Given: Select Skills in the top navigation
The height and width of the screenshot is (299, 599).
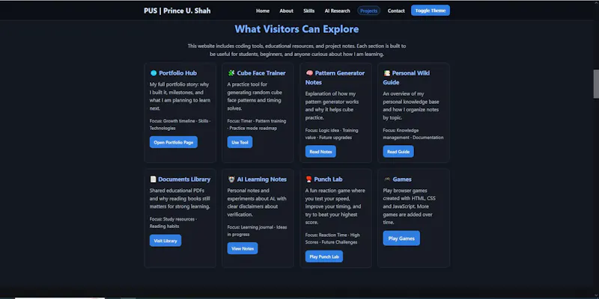Looking at the screenshot, I should pos(308,10).
